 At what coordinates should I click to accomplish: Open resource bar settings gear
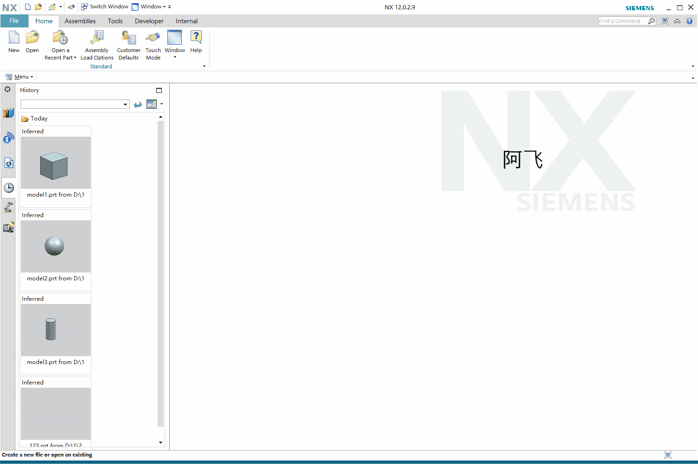click(7, 89)
